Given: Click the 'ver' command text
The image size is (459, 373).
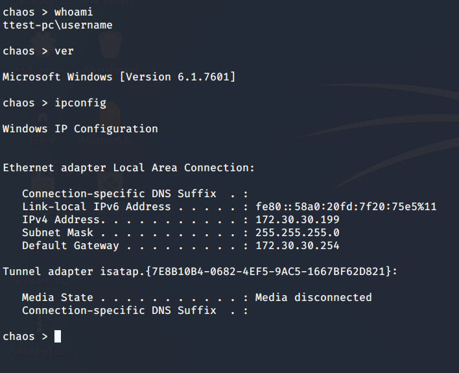Looking at the screenshot, I should tap(64, 51).
